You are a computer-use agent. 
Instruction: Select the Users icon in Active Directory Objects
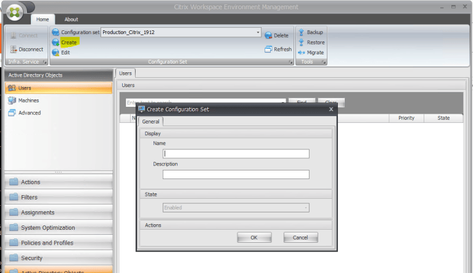coord(12,88)
